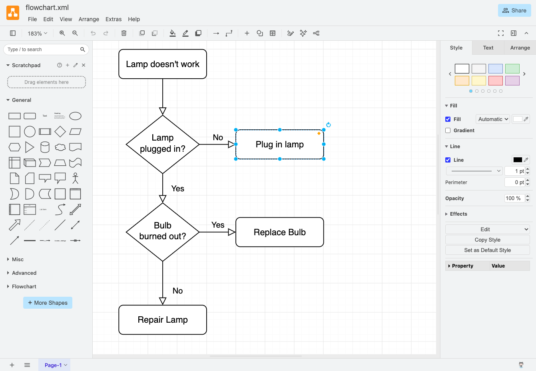
Task: Uncheck the Fill checkbox
Action: 448,119
